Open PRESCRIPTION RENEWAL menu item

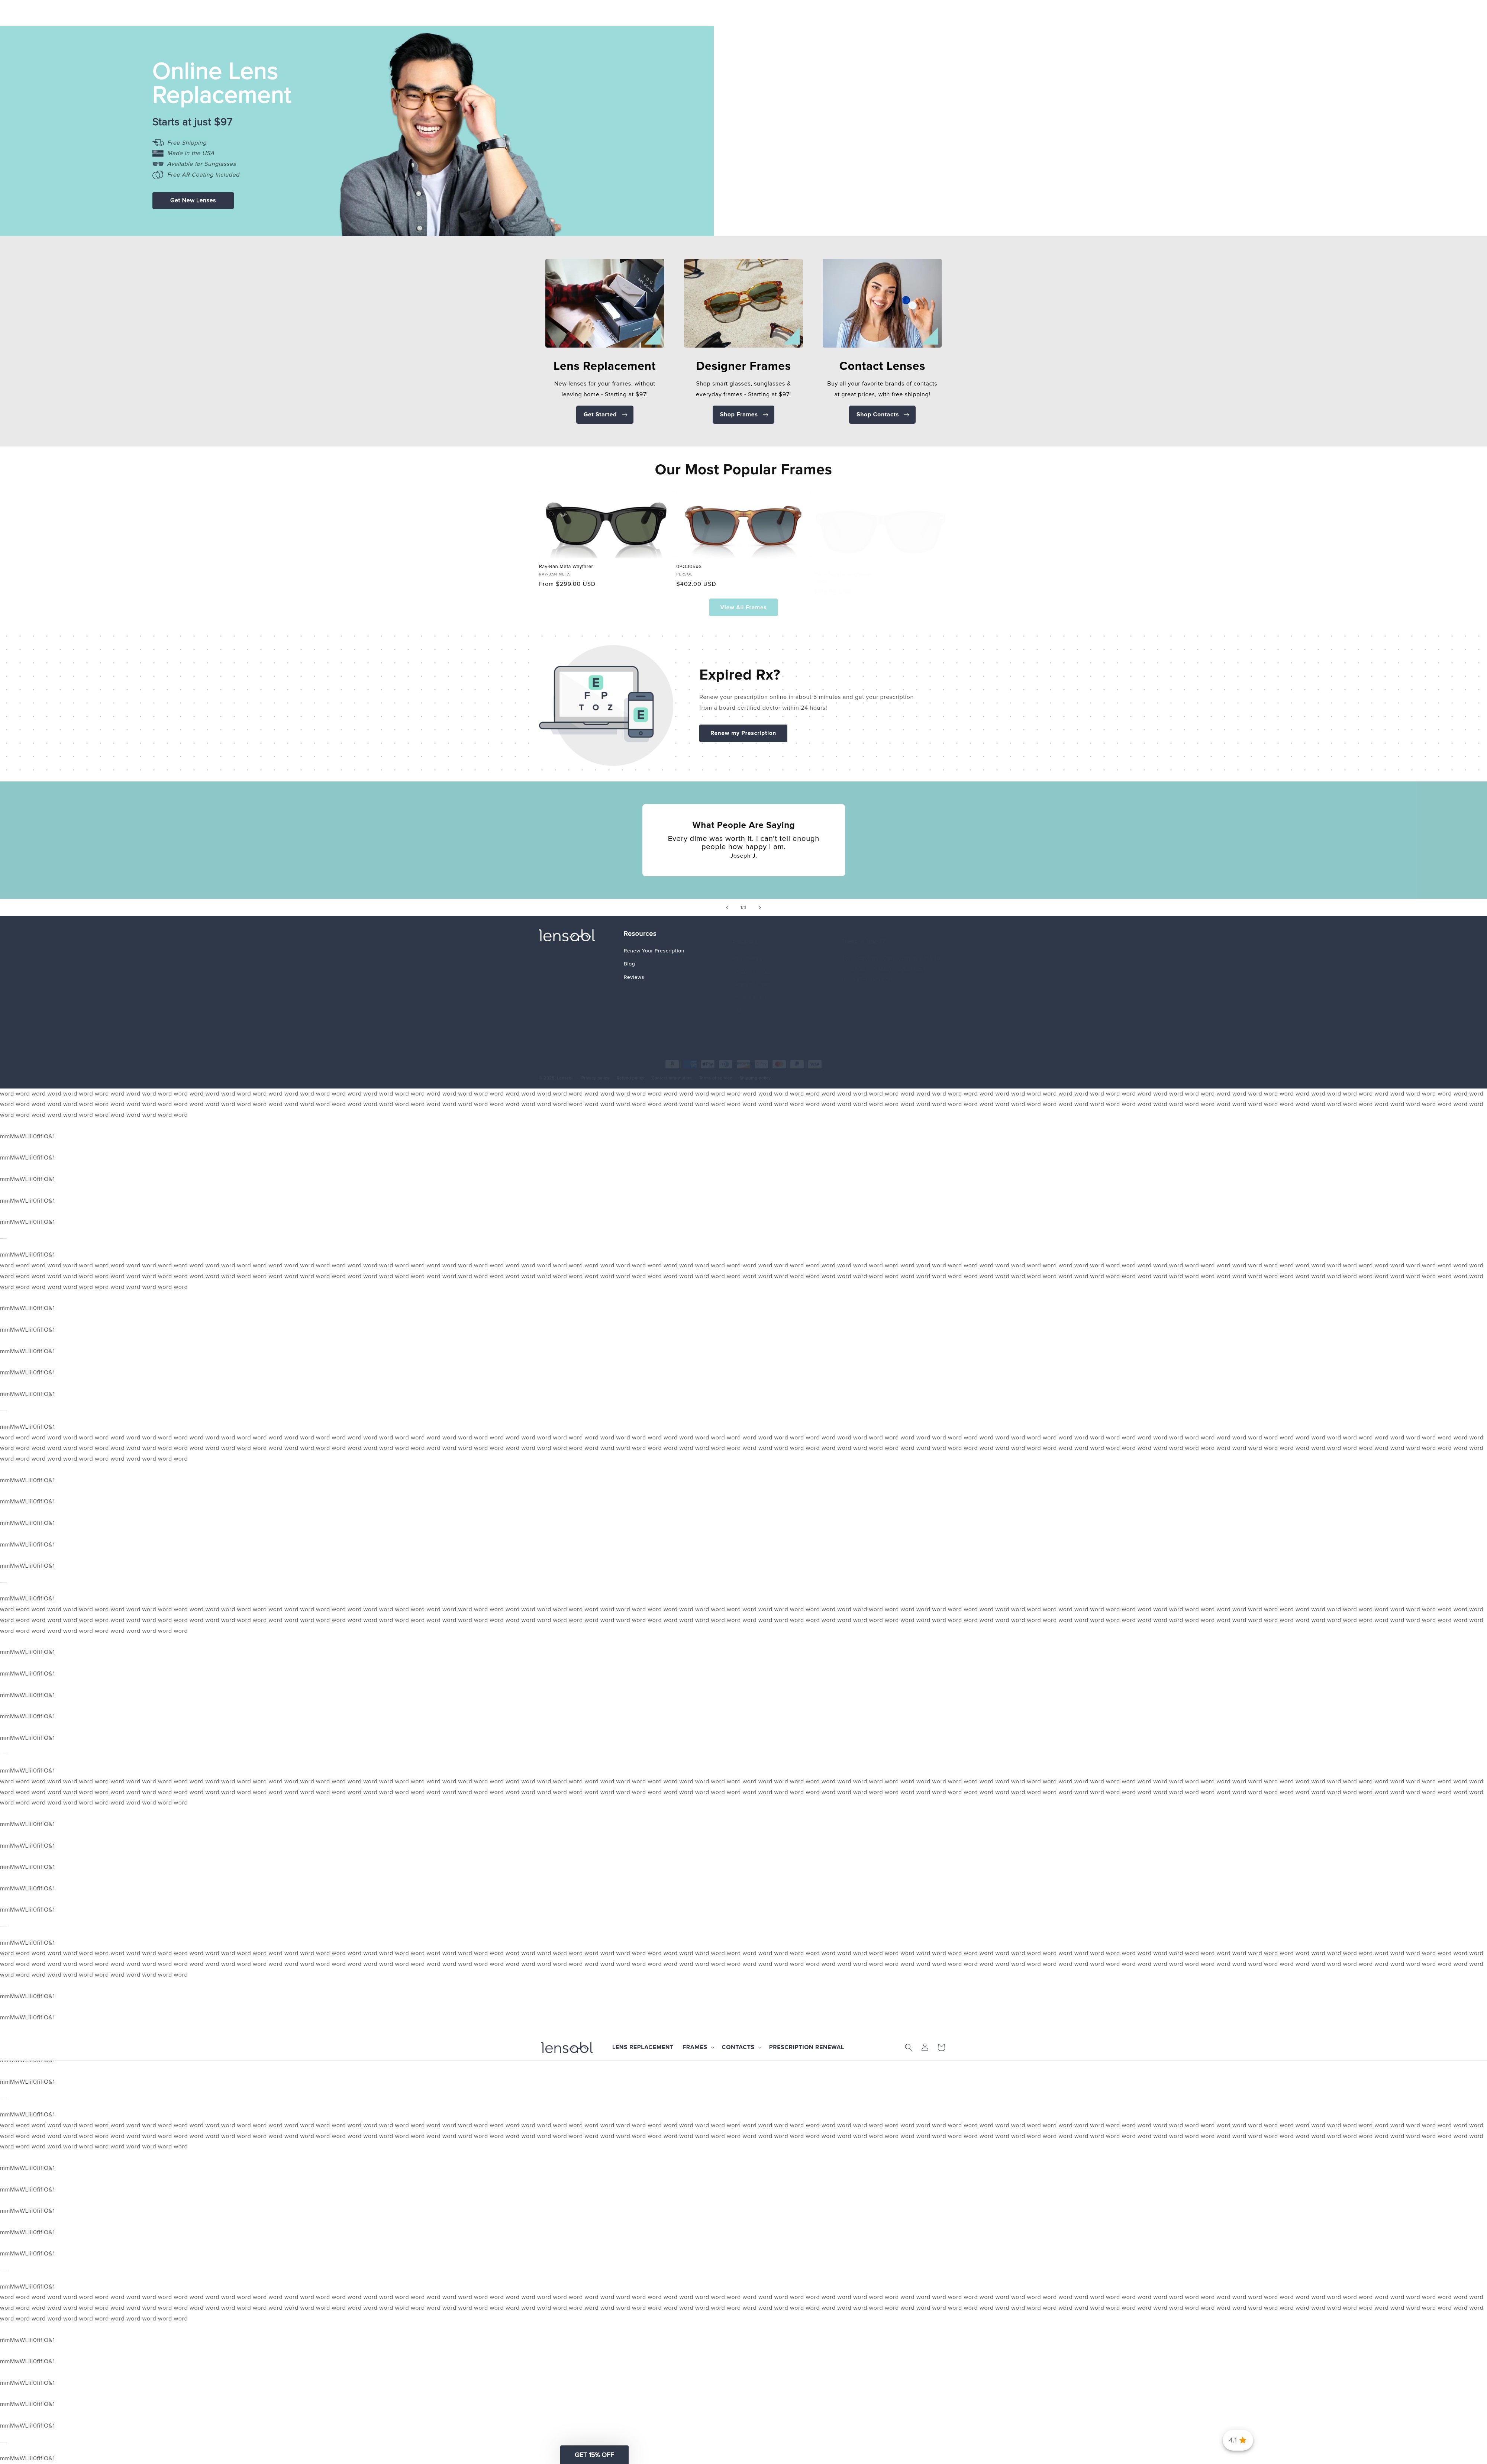click(806, 2047)
